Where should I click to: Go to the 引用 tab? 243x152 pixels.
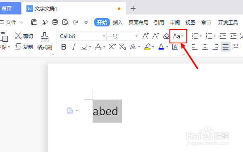point(159,23)
